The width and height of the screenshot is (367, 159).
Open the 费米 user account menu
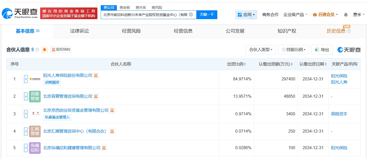(x=359, y=15)
